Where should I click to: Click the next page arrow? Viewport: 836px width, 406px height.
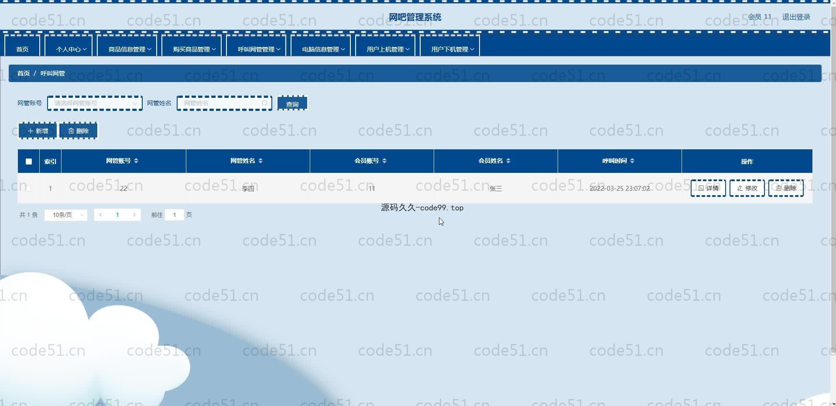tap(134, 215)
